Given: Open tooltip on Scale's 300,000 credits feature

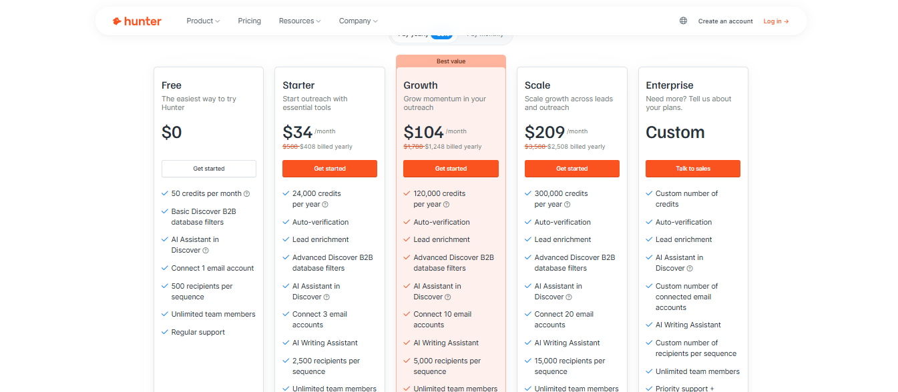Looking at the screenshot, I should [x=566, y=203].
